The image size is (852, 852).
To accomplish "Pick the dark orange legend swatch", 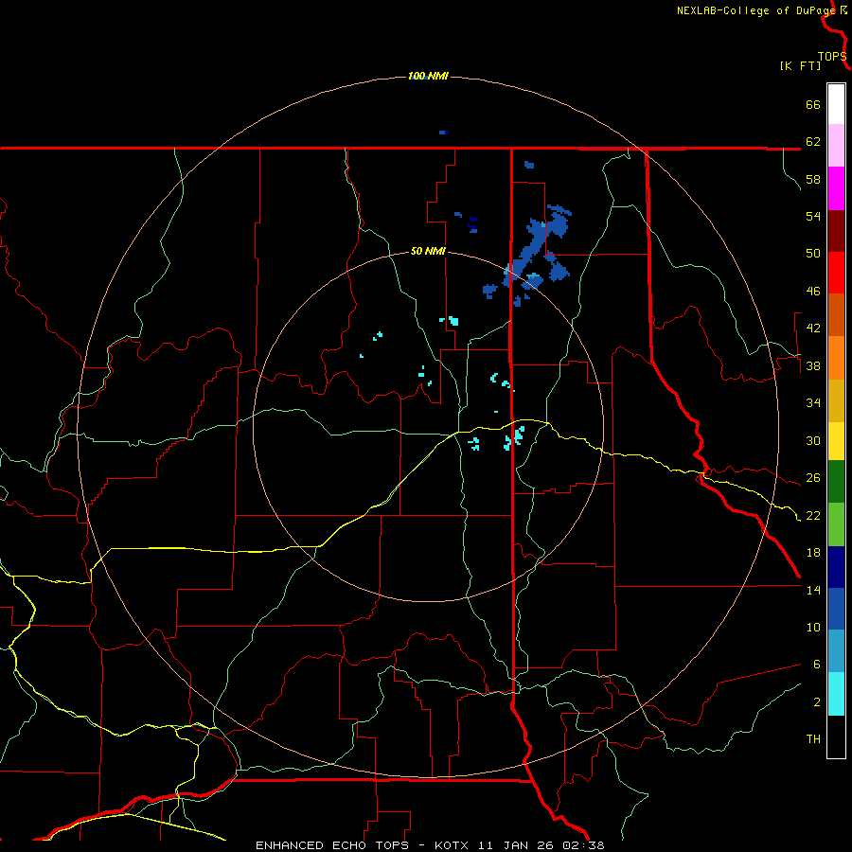I will point(836,314).
